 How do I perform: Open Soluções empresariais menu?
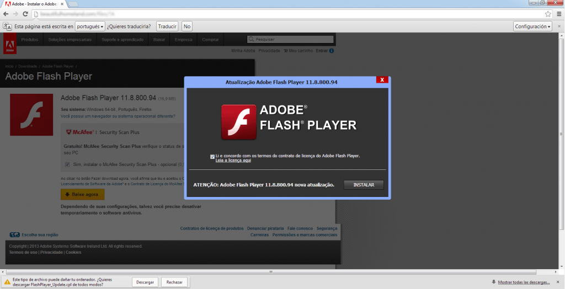tap(70, 40)
